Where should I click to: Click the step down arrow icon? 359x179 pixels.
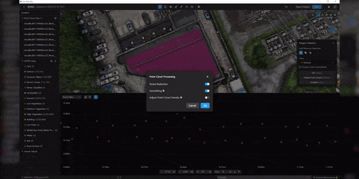(x=235, y=172)
